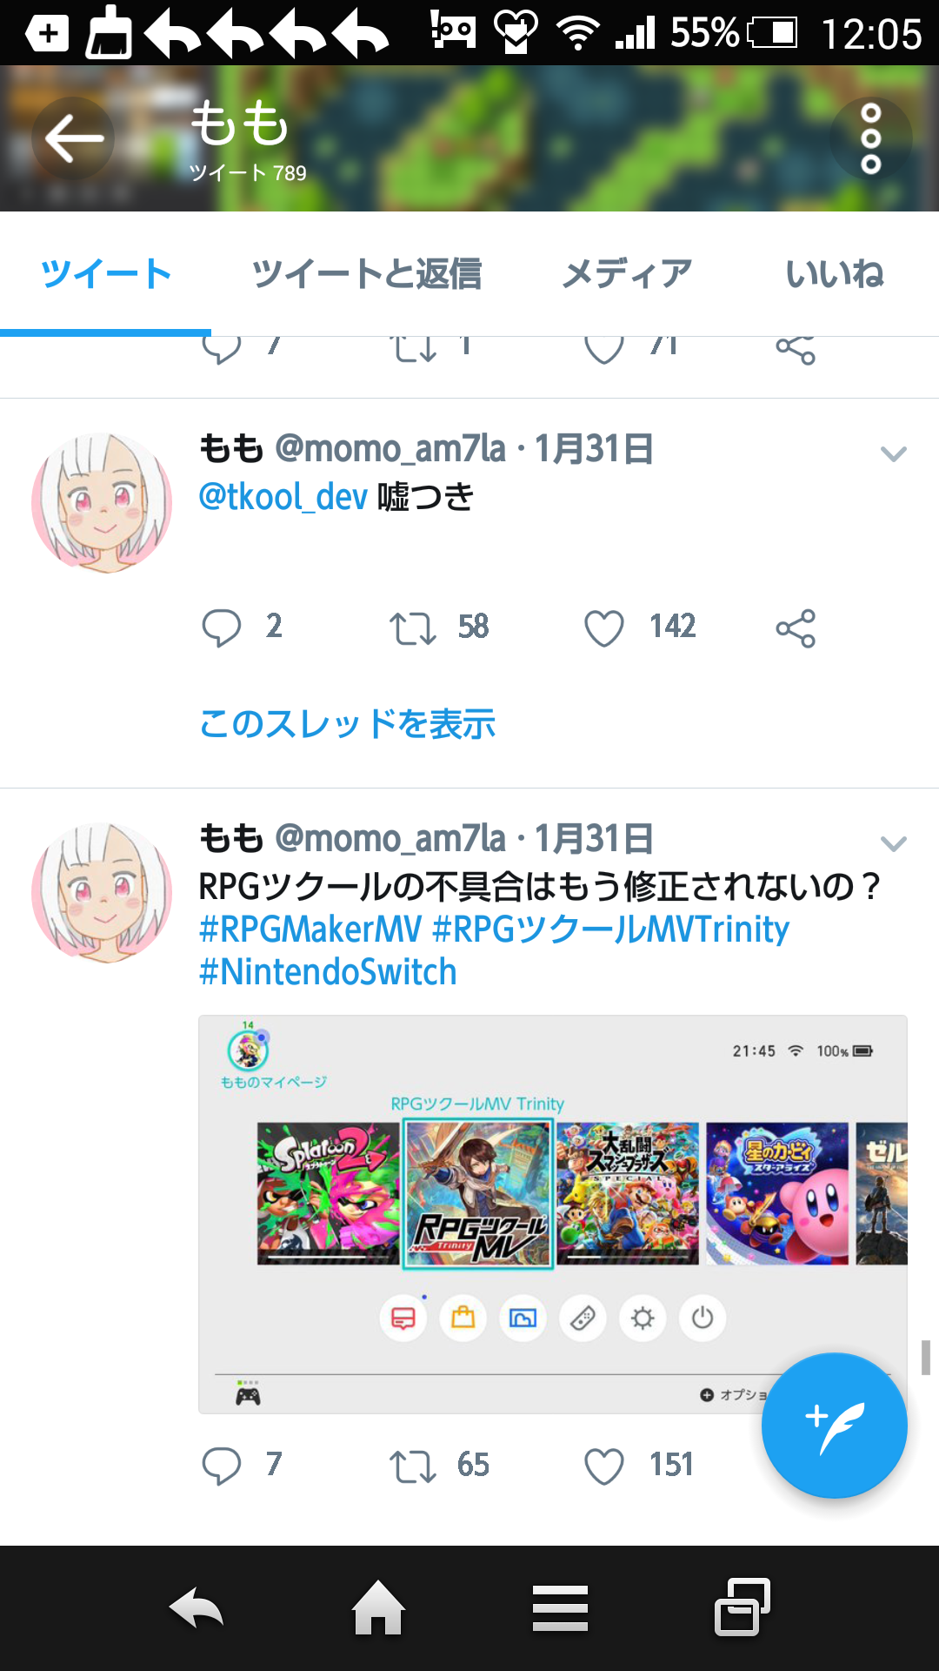Expand the chevron menu on the 嘘つき tweet
The image size is (939, 1671).
click(894, 453)
